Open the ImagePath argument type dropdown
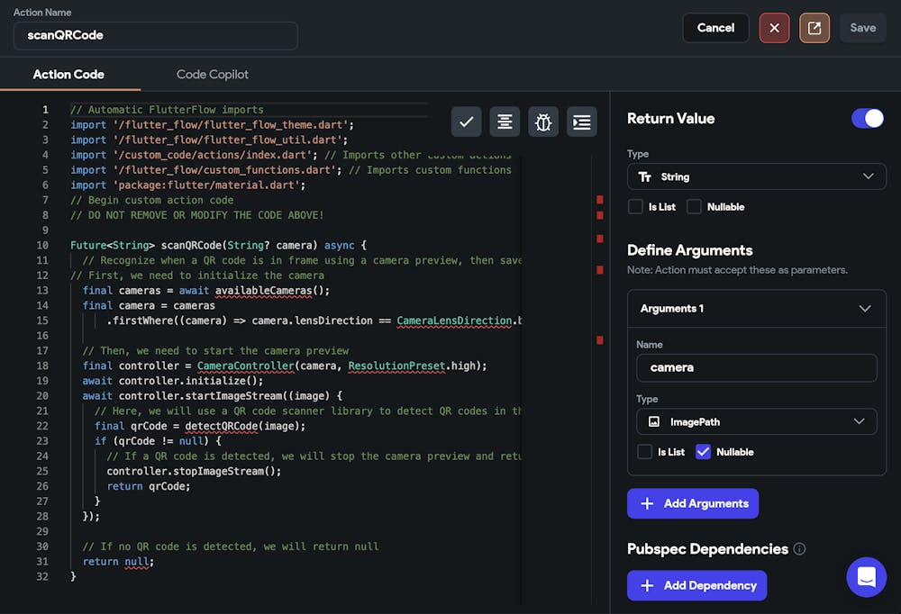Image resolution: width=901 pixels, height=614 pixels. [757, 421]
